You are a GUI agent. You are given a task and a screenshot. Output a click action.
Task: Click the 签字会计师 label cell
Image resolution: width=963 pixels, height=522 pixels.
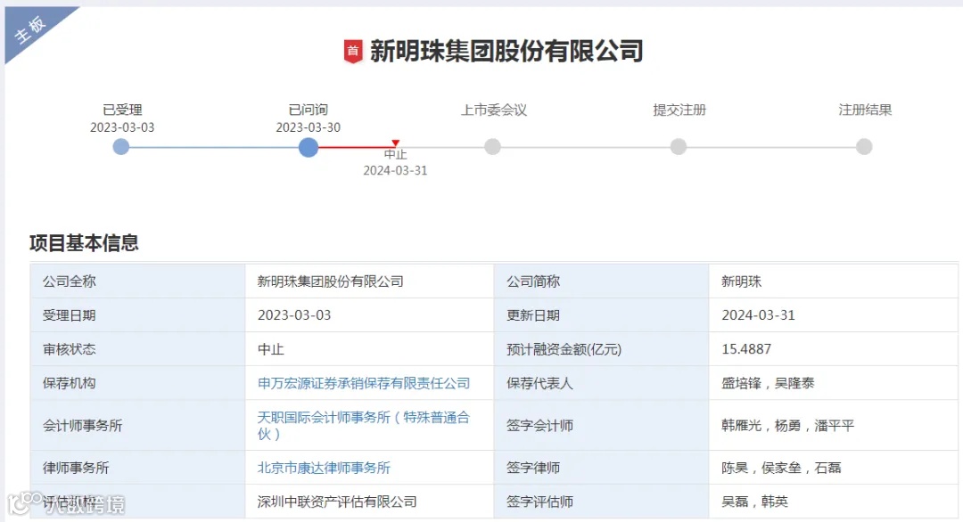coord(601,425)
